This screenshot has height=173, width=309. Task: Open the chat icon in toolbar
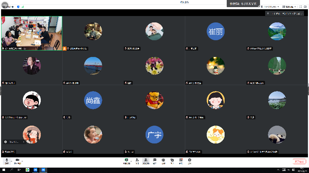154,161
